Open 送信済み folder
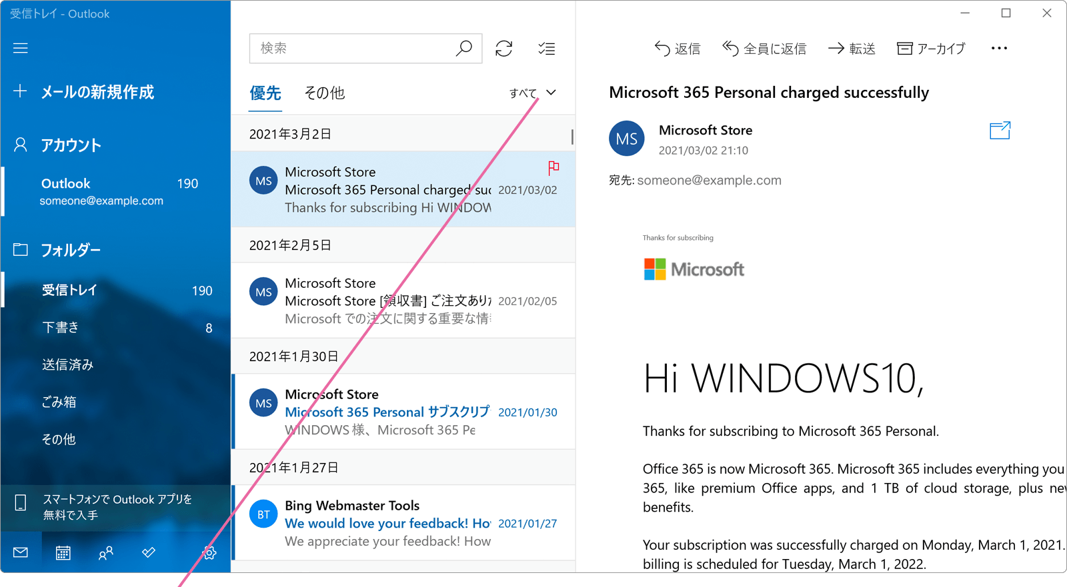The image size is (1067, 587). click(x=115, y=364)
